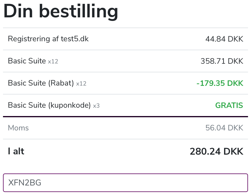The width and height of the screenshot is (251, 195).
Task: Click the green GRATIS label
Action: (x=229, y=105)
